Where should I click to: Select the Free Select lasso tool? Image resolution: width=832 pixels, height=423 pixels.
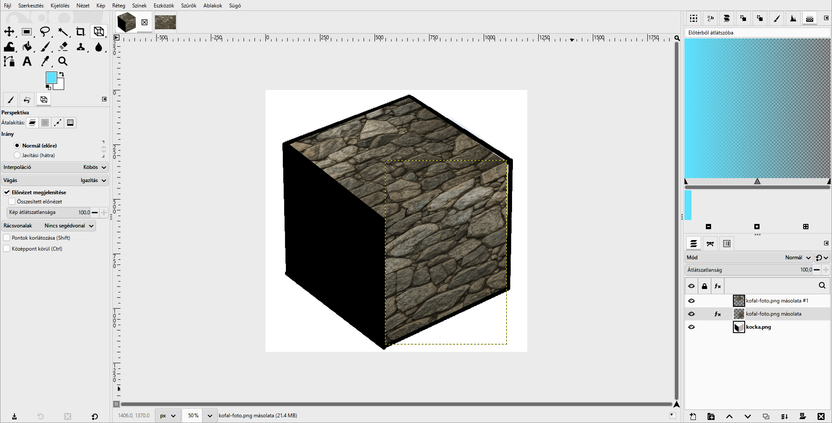[45, 31]
